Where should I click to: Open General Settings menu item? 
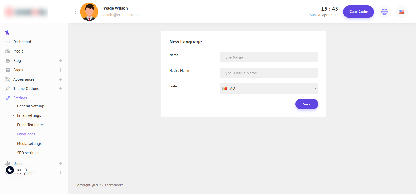(x=31, y=106)
